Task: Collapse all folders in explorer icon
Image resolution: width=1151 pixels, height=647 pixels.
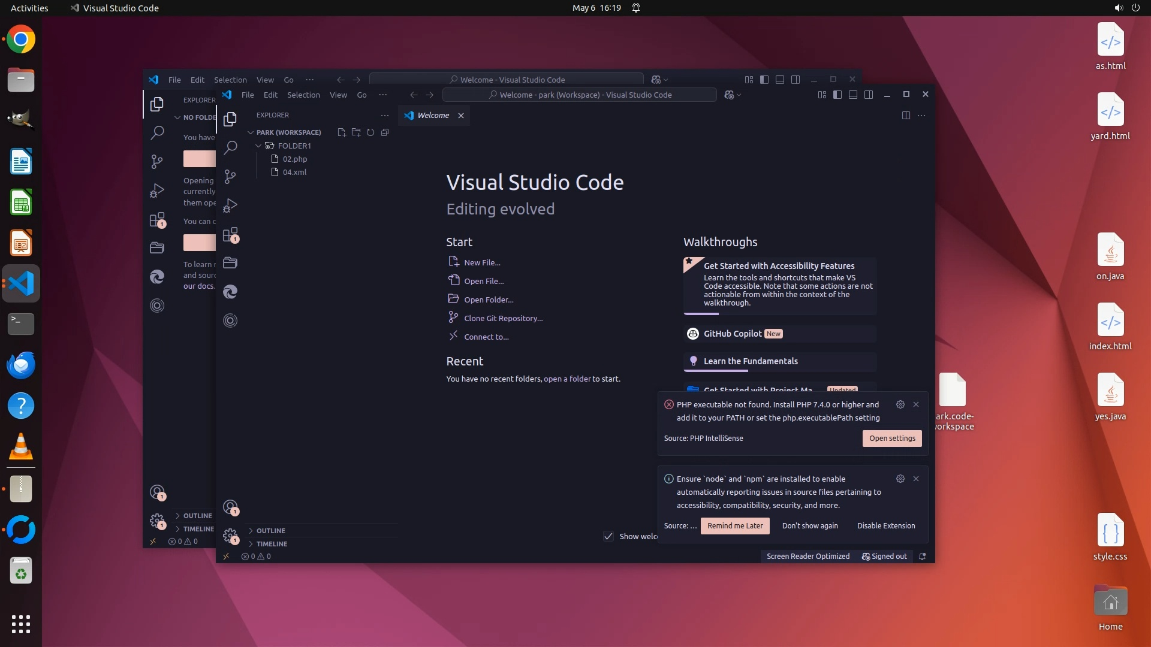Action: (x=385, y=132)
